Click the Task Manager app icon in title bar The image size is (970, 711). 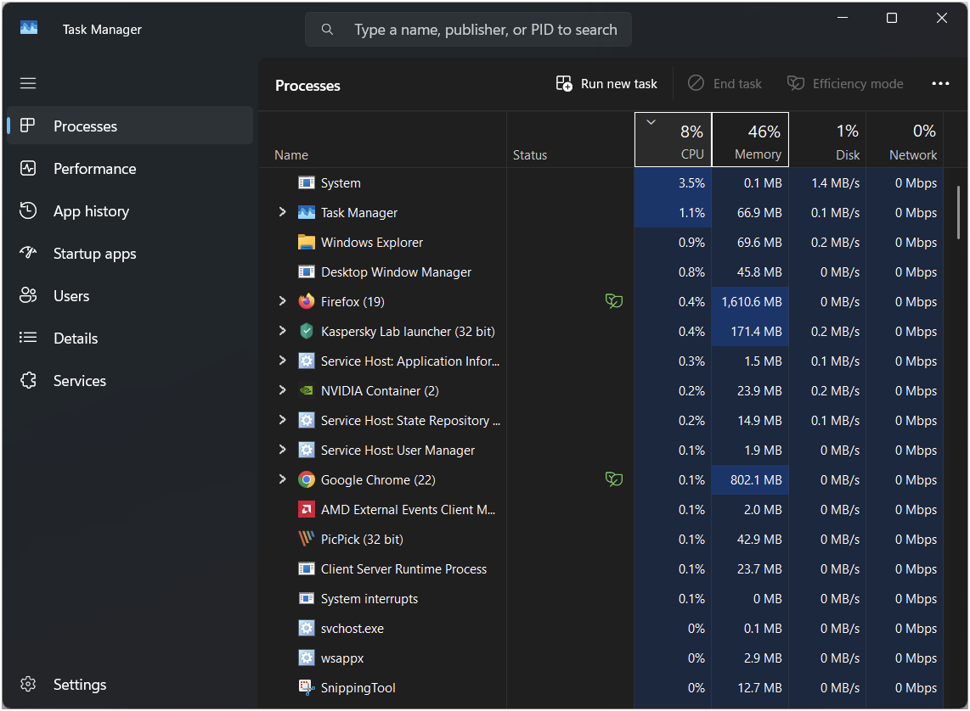(29, 28)
